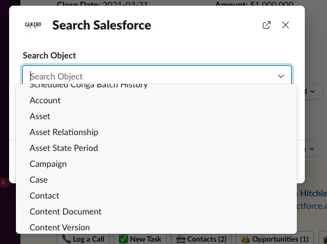The image size is (327, 244).
Task: Open the Contacts (2) button
Action: pyautogui.click(x=201, y=239)
